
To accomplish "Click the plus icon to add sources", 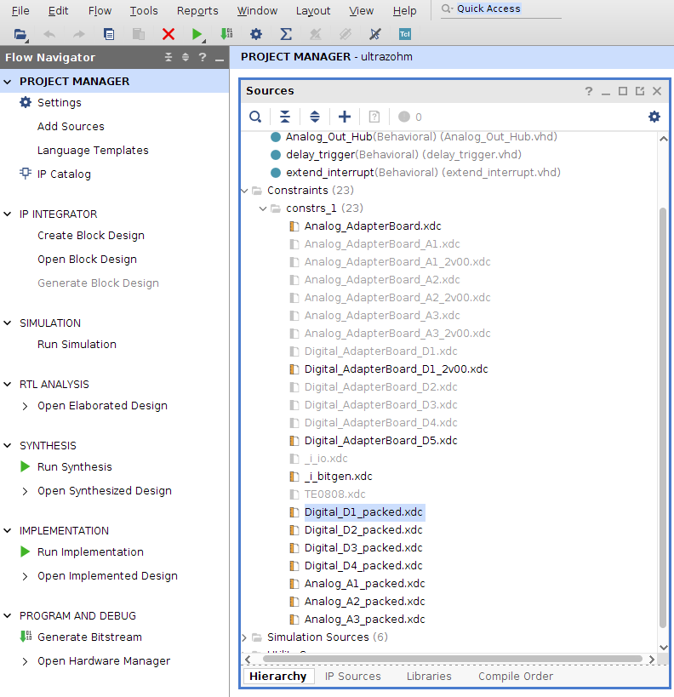I will (345, 117).
